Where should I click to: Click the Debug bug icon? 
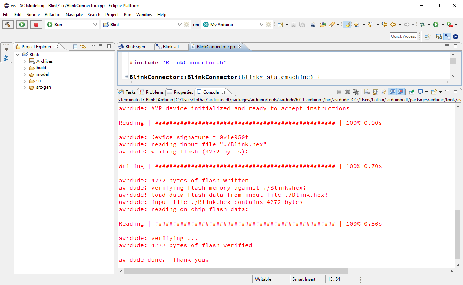pyautogui.click(x=422, y=25)
